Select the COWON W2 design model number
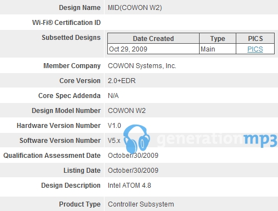 coord(127,111)
